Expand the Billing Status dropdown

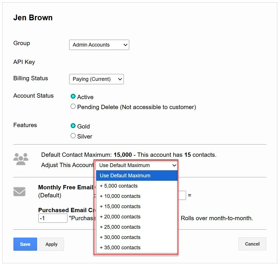click(x=96, y=79)
